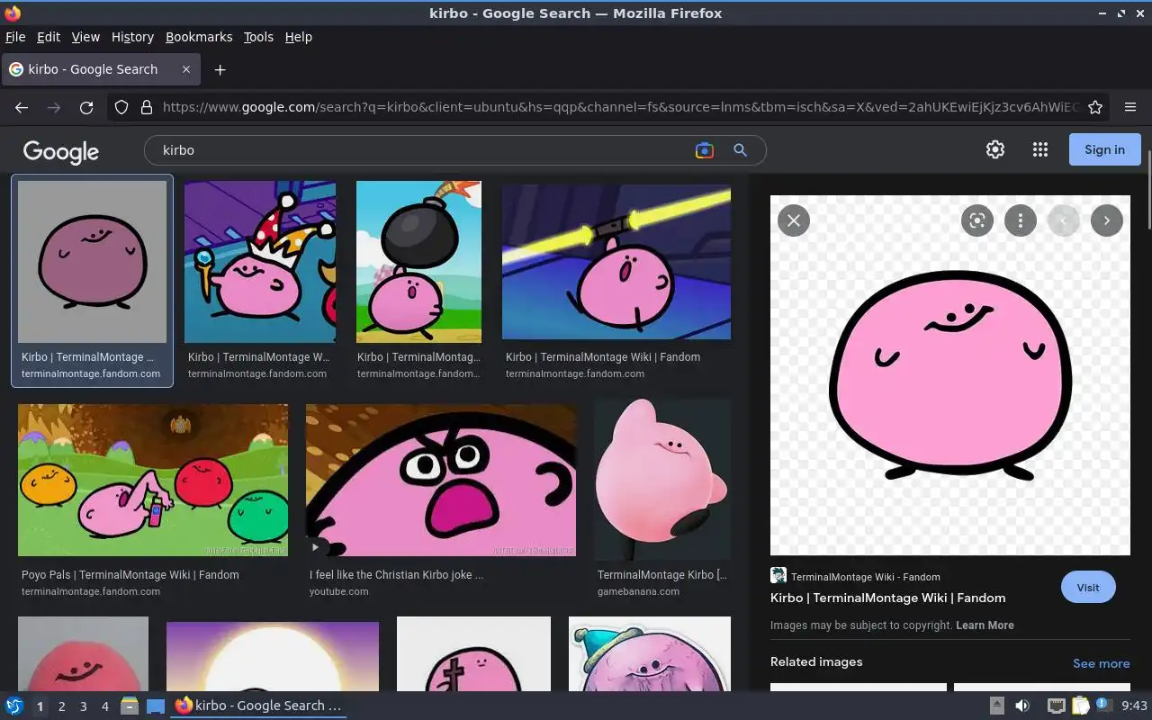This screenshot has height=720, width=1152.
Task: Adjust volume from the tray speaker icon
Action: [x=1022, y=706]
